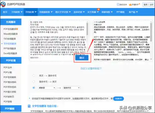Expand the 客户端 navigation dropdown
The height and width of the screenshot is (113, 155).
[x=133, y=12]
